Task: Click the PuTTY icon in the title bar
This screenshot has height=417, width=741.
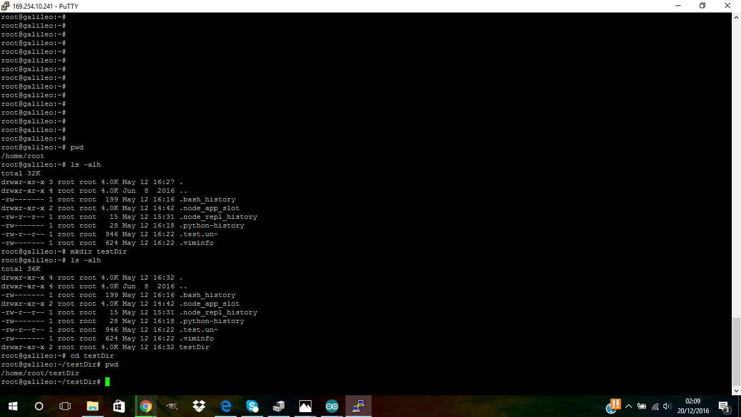Action: (x=5, y=6)
